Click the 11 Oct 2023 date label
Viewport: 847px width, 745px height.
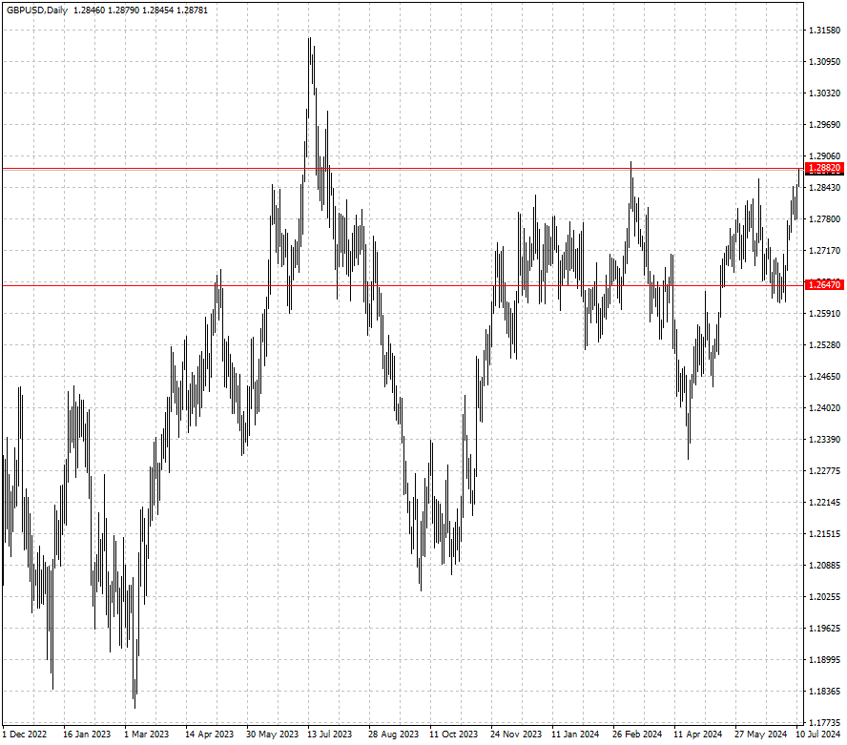[x=453, y=735]
